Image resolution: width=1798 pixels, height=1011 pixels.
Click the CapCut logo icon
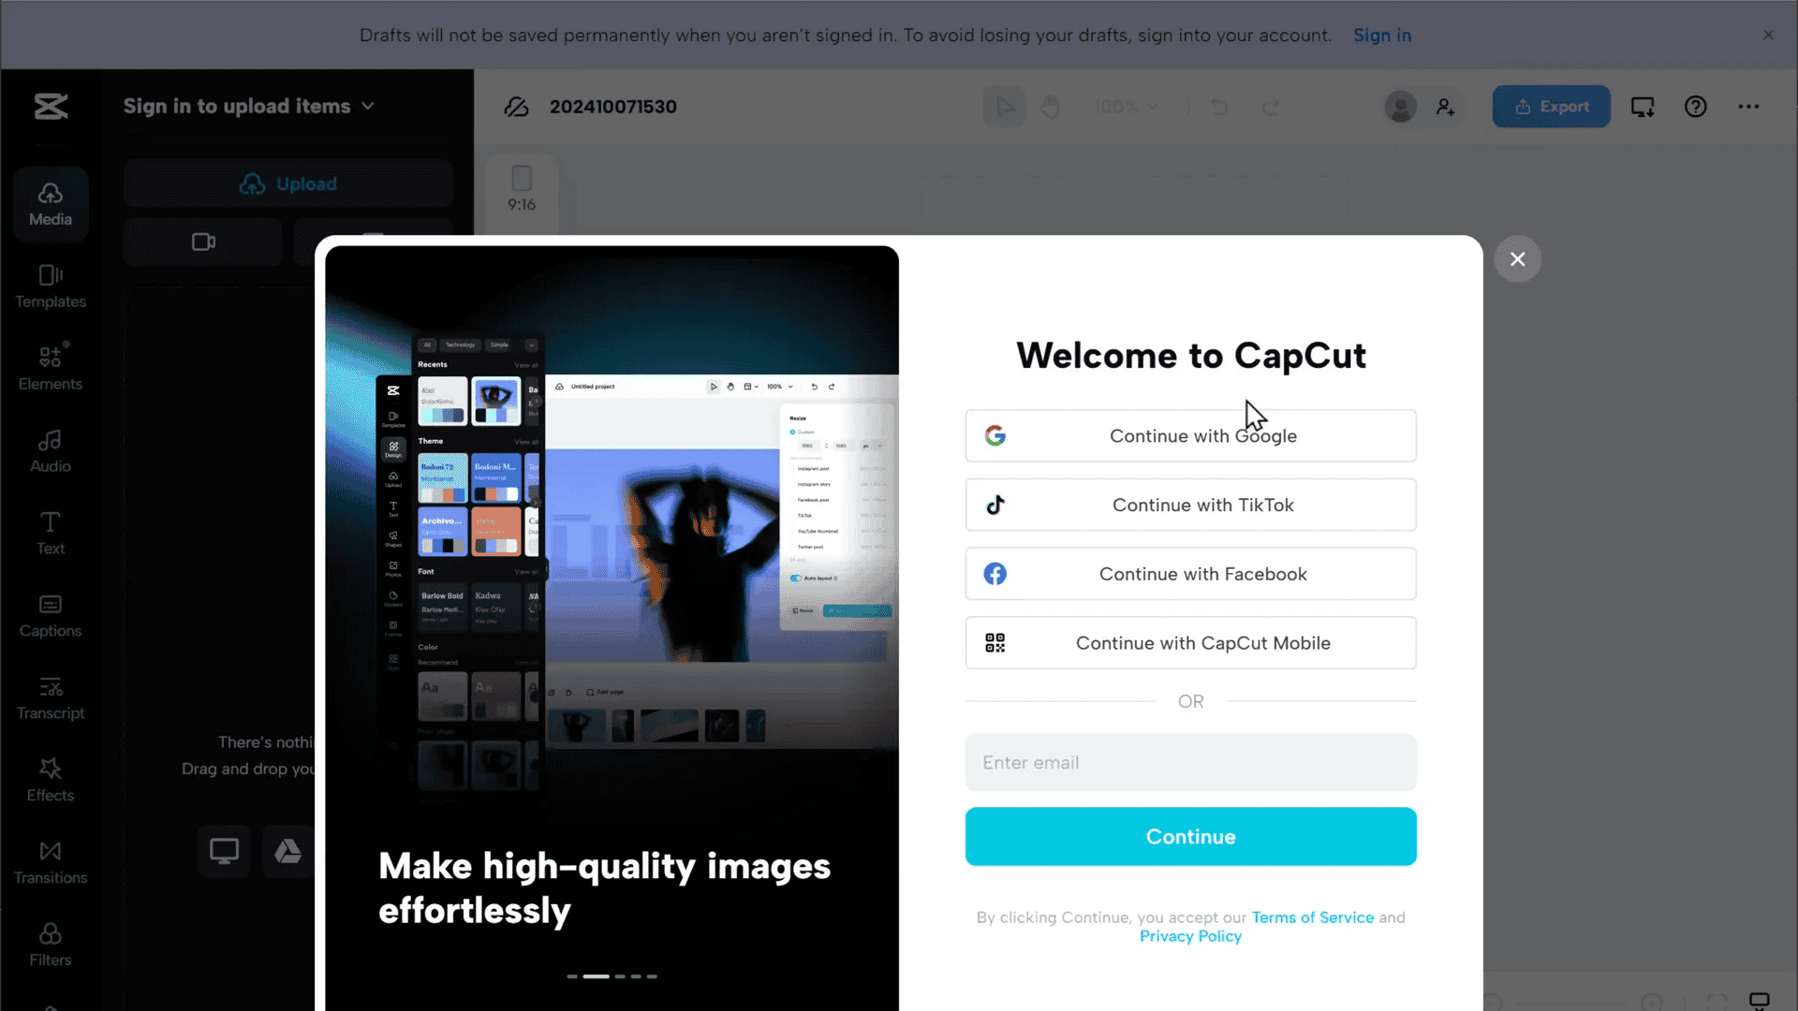pos(51,107)
